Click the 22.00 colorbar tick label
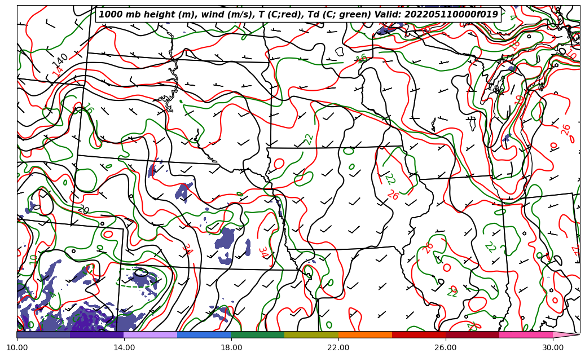Screen dimensions: 585x357 (x=338, y=347)
